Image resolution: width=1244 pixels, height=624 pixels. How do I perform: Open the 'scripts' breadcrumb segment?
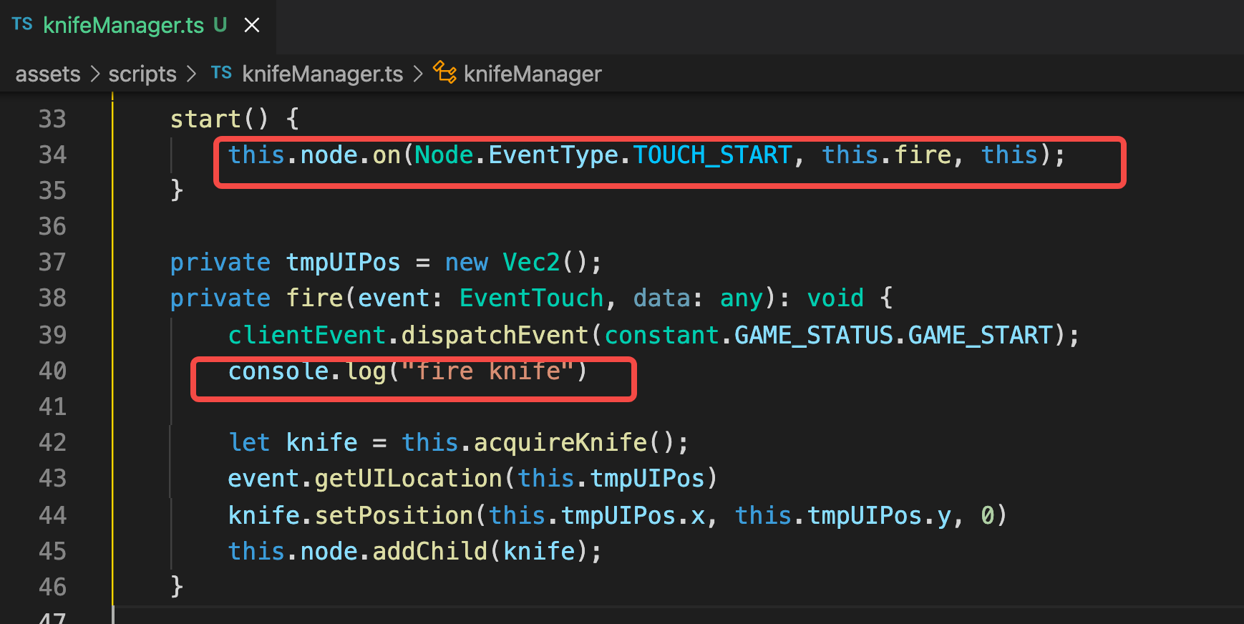142,74
